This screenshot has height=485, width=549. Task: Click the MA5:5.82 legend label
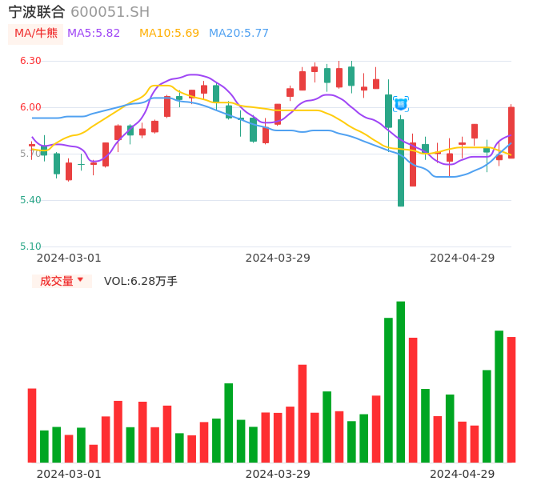pos(94,34)
